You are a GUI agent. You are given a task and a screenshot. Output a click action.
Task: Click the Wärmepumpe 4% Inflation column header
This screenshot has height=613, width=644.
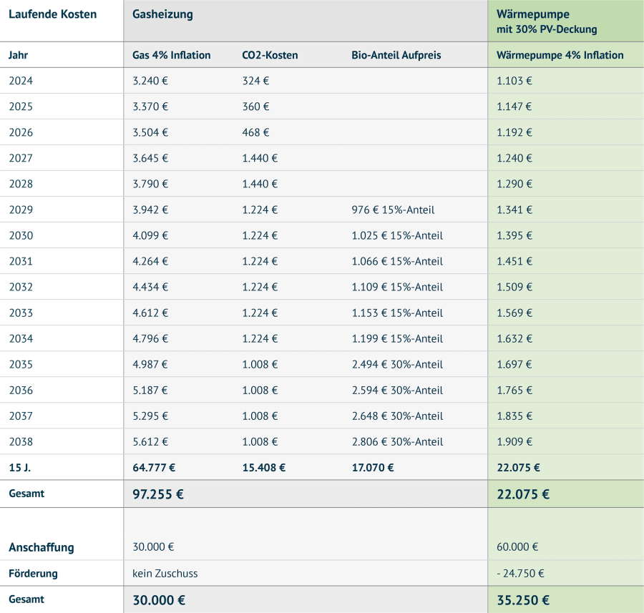pos(560,55)
